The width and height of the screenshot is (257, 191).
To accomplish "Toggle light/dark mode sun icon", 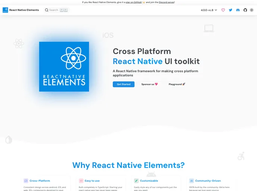I will point(252,10).
